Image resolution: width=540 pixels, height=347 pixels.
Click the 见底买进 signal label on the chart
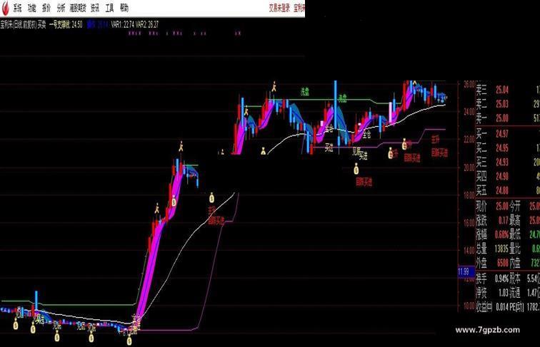360,154
